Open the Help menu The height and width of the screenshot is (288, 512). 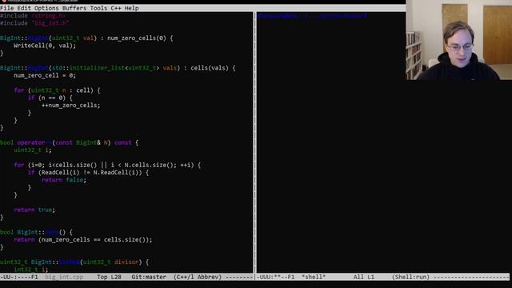pyautogui.click(x=131, y=8)
